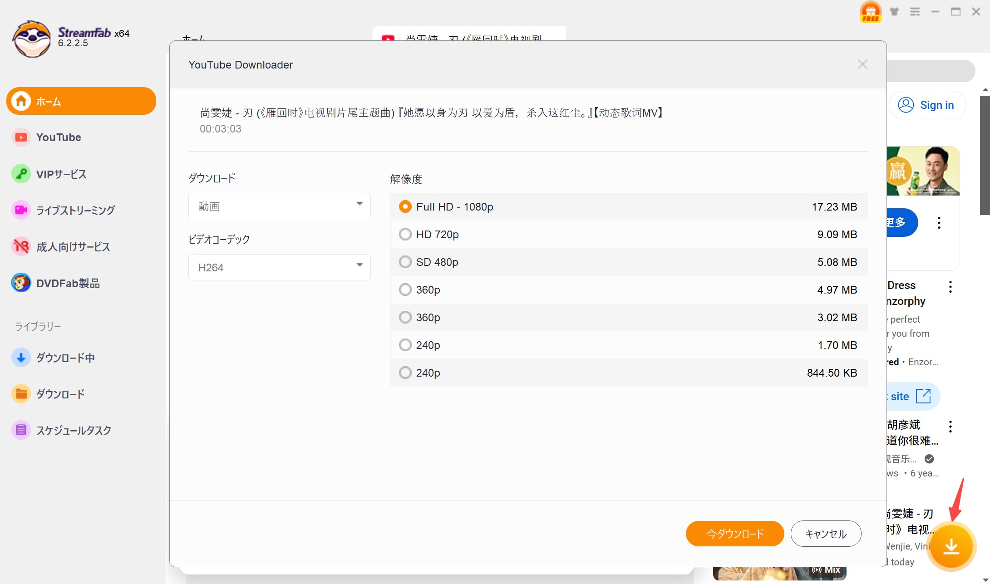
Task: Select 360p 4.97 MB option
Action: 629,290
